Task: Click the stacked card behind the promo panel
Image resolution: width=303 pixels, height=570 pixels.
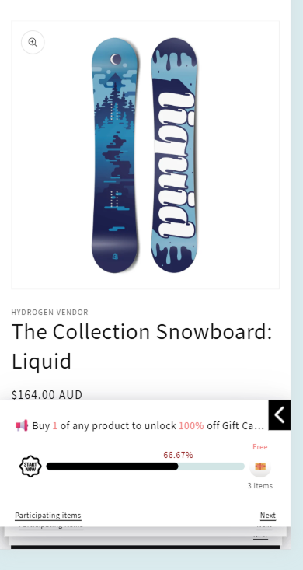Action: 145,531
